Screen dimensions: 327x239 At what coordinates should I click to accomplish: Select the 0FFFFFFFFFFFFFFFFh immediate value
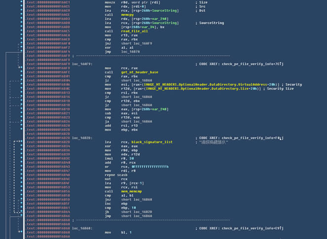(x=150, y=167)
